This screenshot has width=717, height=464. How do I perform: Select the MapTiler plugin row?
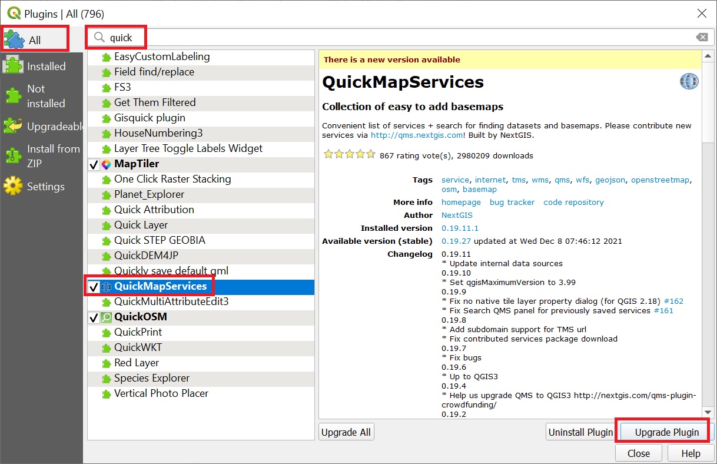[201, 164]
